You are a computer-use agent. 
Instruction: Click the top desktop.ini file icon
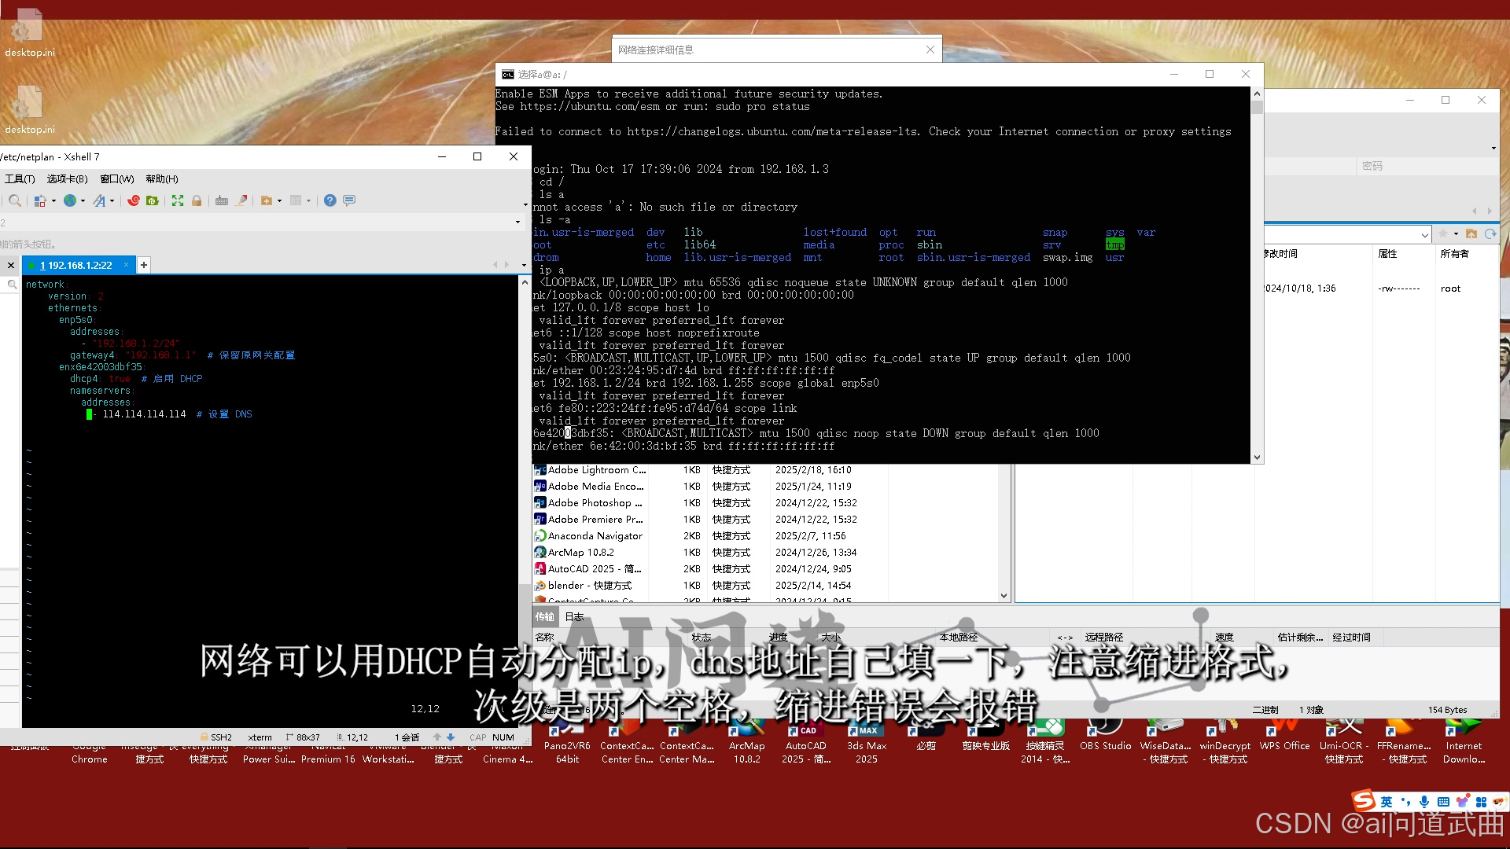(x=30, y=33)
